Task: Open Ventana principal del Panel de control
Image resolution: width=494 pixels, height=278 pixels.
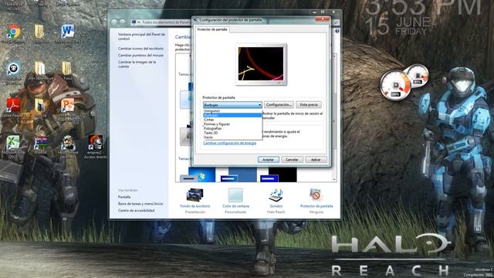Action: (x=141, y=36)
